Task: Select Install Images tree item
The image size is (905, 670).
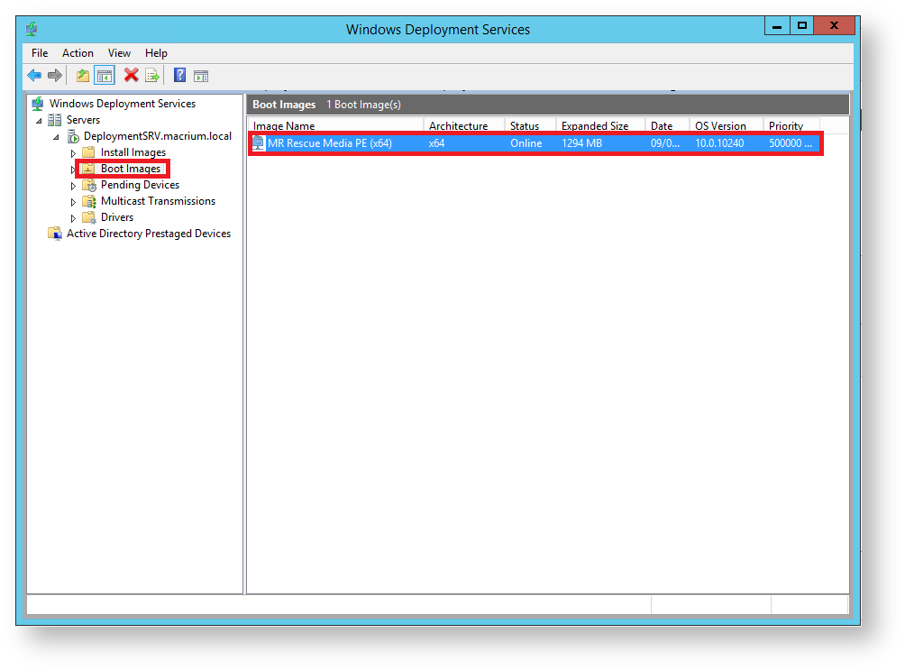Action: [133, 152]
